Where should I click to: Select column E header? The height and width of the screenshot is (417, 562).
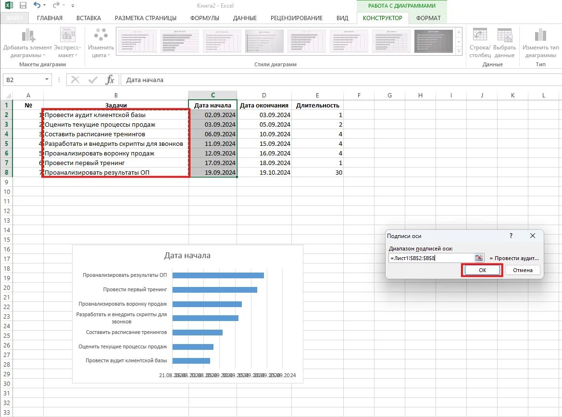[317, 95]
